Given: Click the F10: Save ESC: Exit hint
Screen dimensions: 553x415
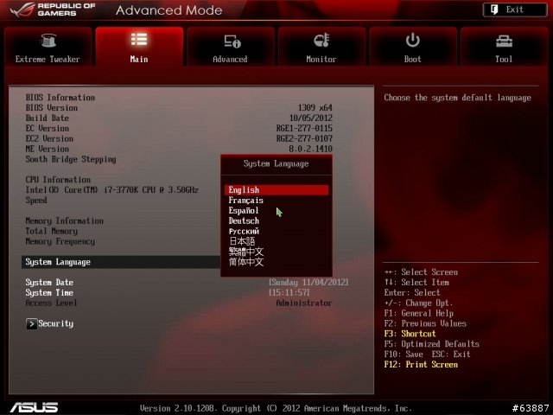Looking at the screenshot, I should [x=428, y=354].
